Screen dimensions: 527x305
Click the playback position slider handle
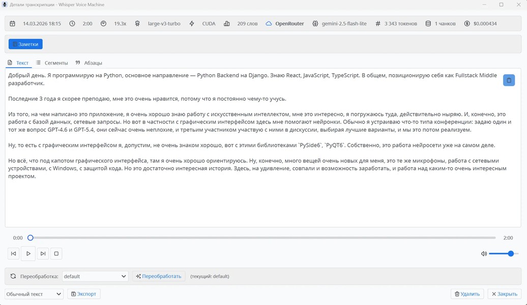30,238
